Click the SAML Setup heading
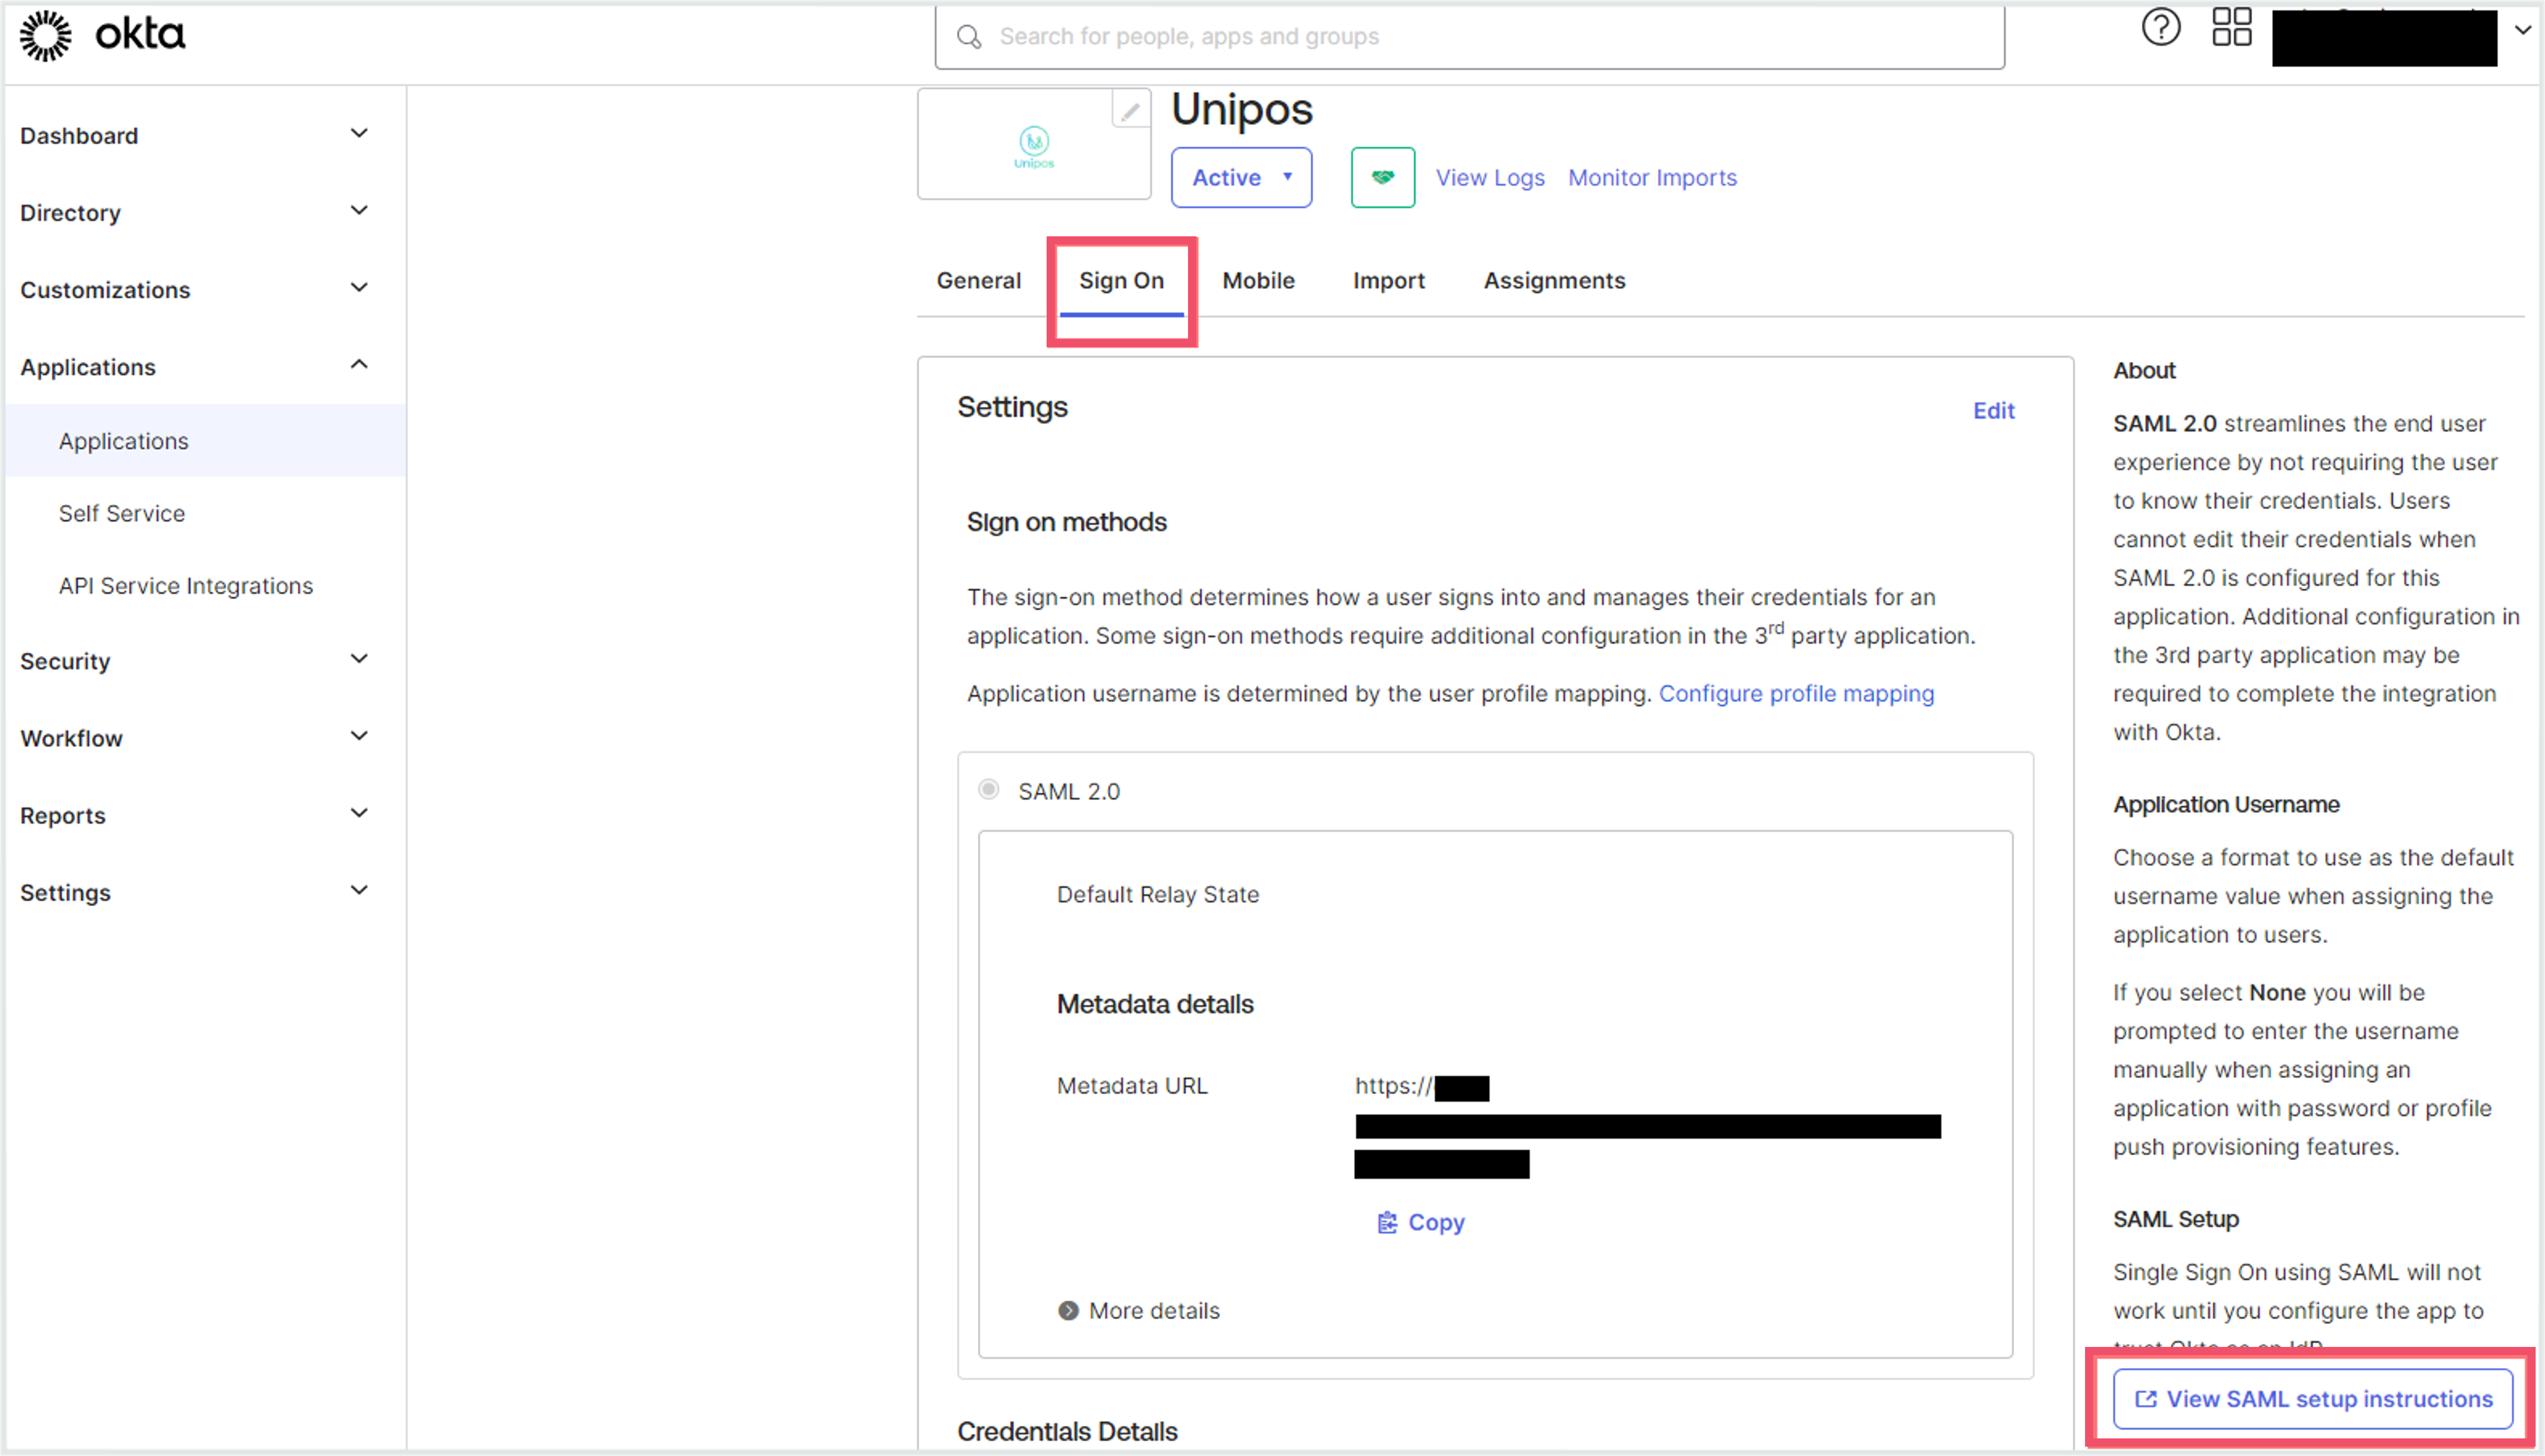This screenshot has width=2545, height=1456. (2176, 1219)
